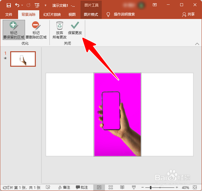The image size is (202, 191).
Task: Share the presentation via 共享
Action: pyautogui.click(x=189, y=14)
